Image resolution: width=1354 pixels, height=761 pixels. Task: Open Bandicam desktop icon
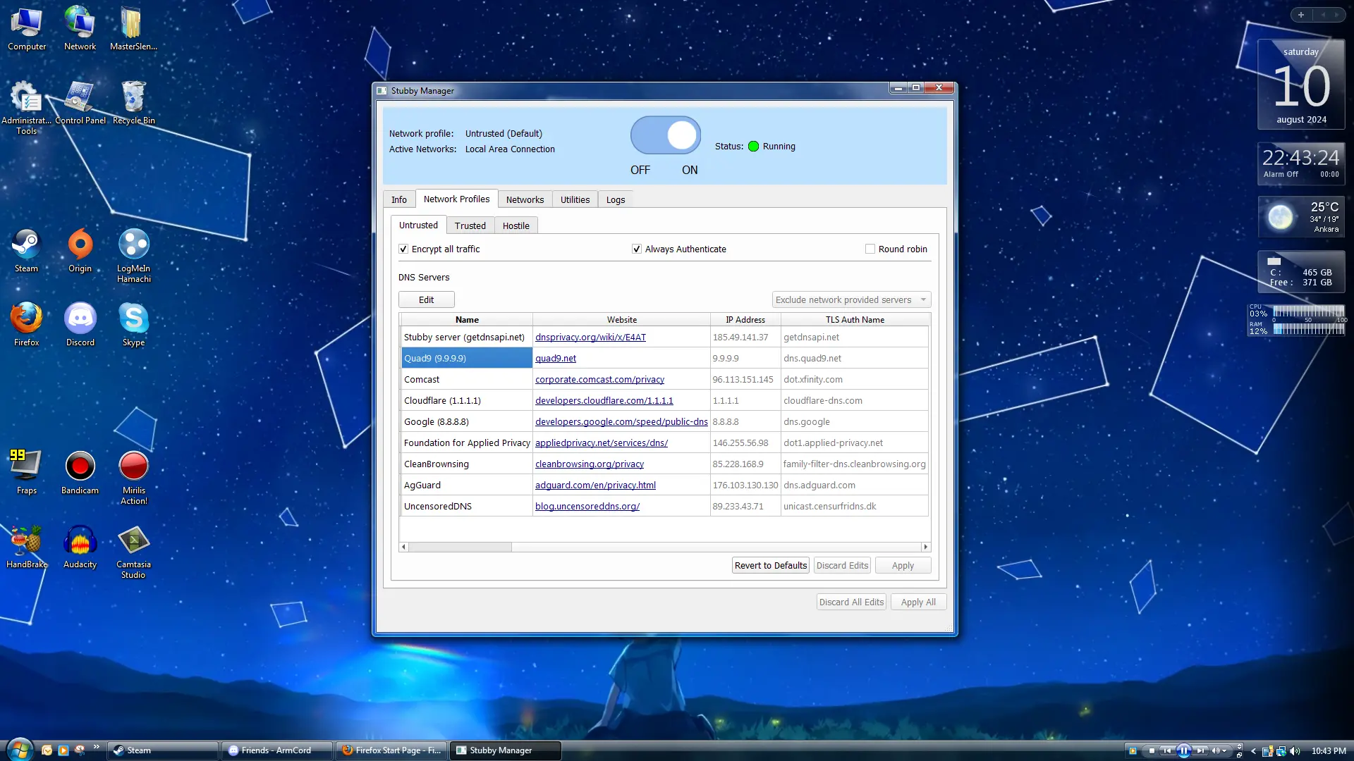80,473
